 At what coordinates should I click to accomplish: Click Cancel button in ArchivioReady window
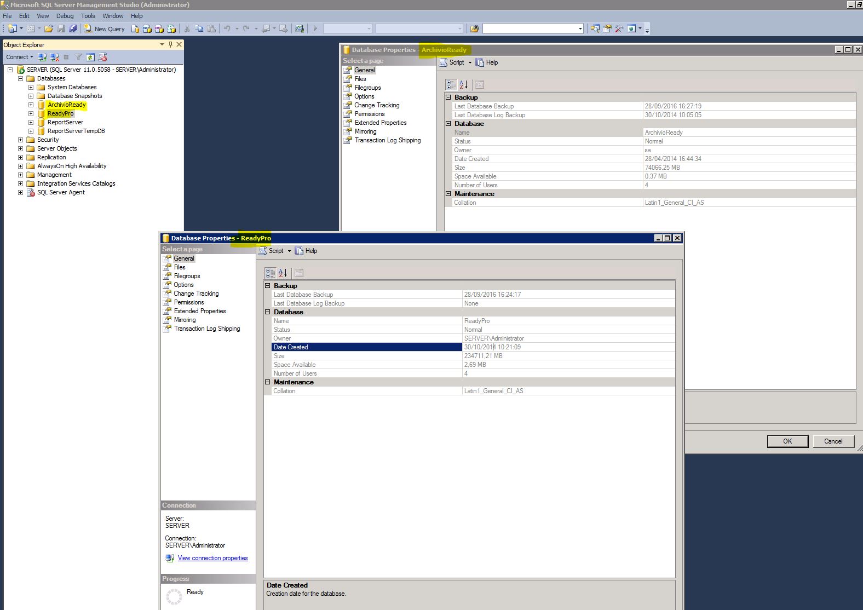(x=833, y=441)
